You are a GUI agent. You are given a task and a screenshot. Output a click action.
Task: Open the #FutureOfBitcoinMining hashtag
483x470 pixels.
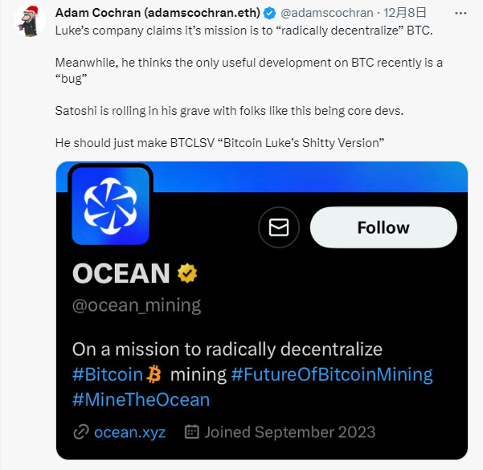pos(331,374)
